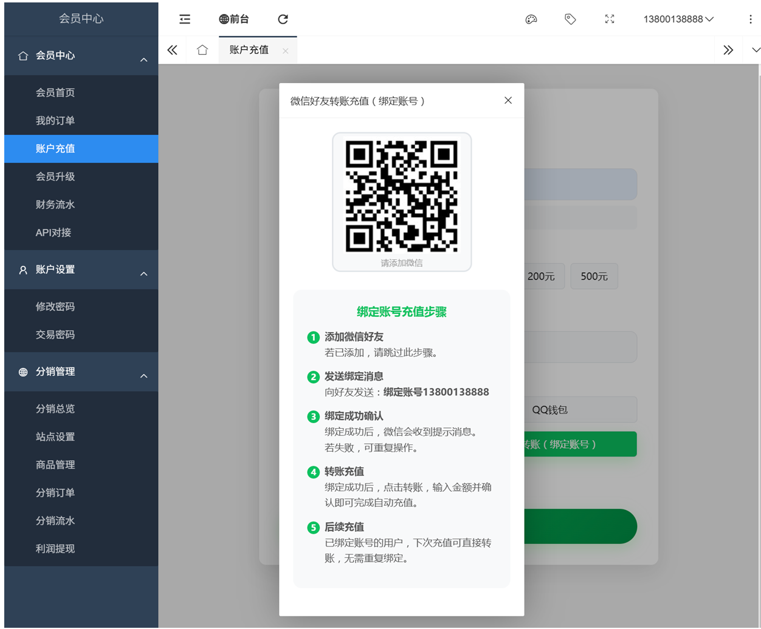
Task: Open the 13800138888 user dropdown
Action: [678, 19]
